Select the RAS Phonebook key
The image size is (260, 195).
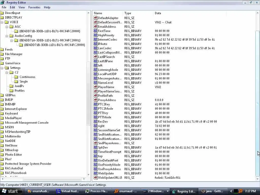(16, 173)
